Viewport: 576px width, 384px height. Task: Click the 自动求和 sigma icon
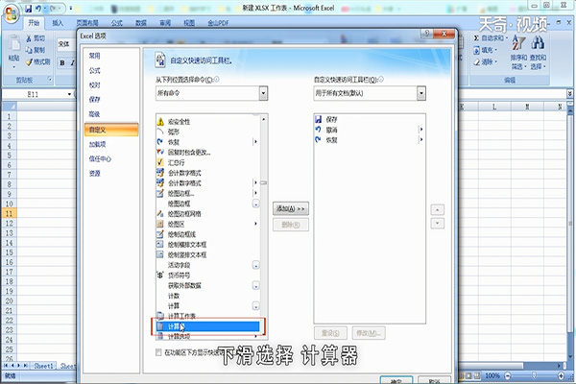click(476, 37)
